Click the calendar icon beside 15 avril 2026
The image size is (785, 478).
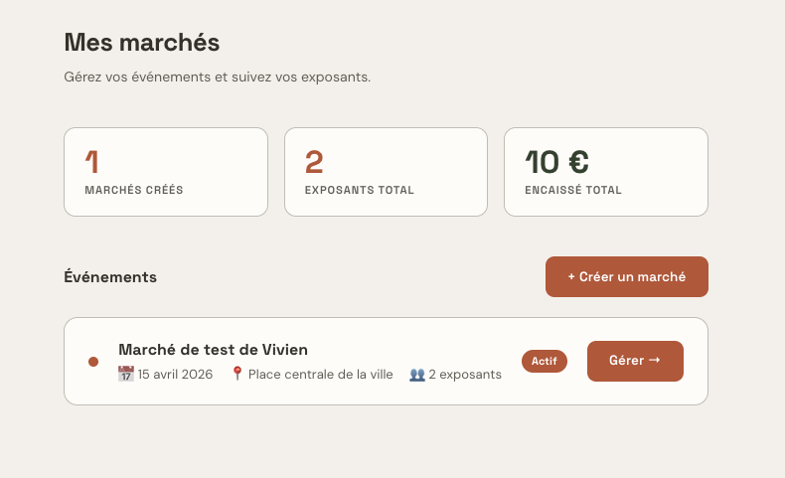pos(125,374)
